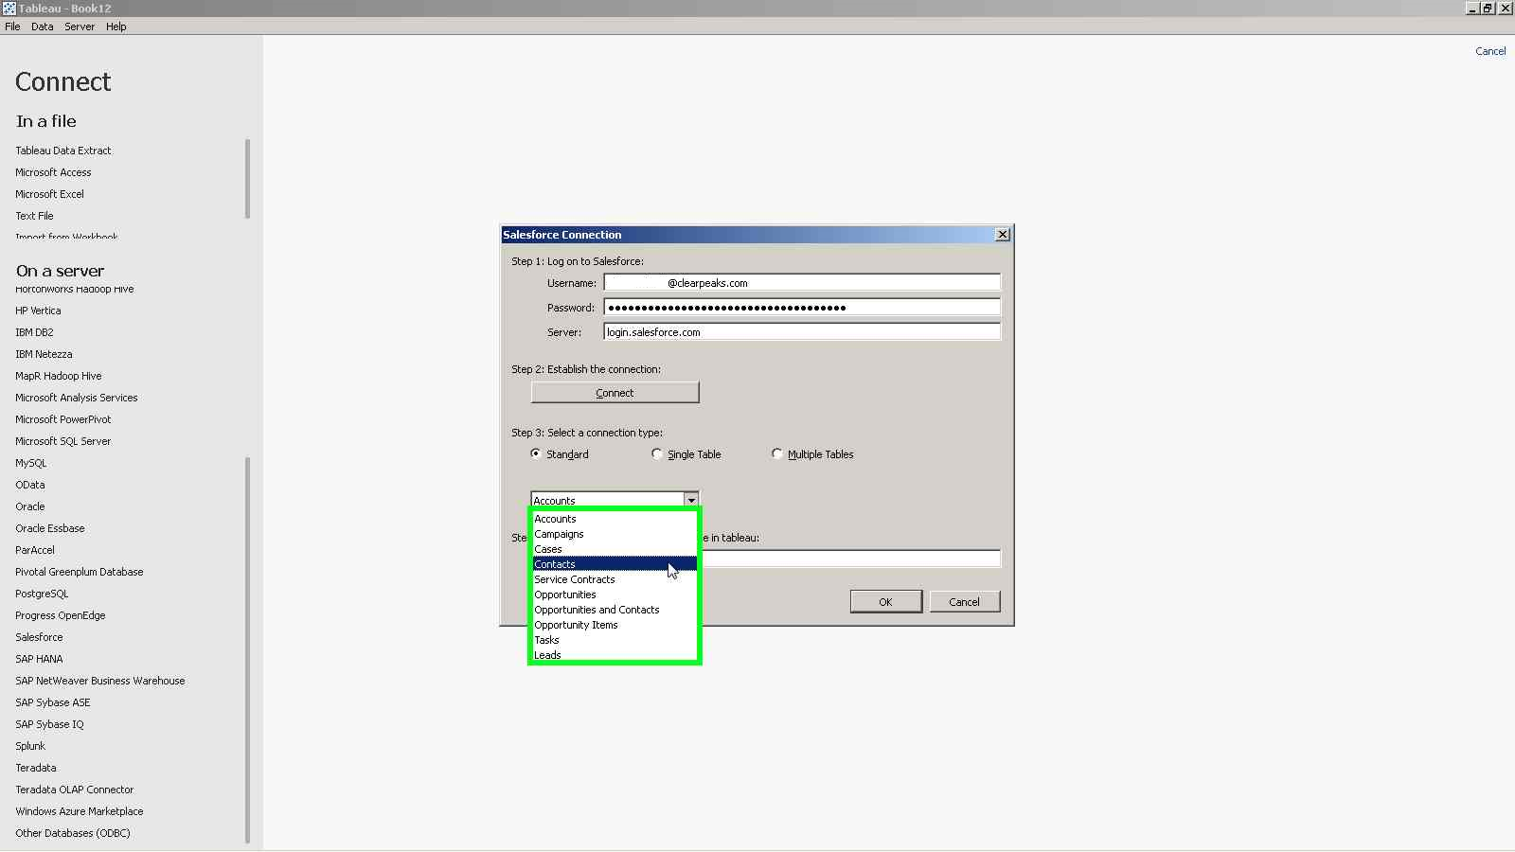
Task: Click the Tableau app icon in title bar
Action: tap(9, 9)
